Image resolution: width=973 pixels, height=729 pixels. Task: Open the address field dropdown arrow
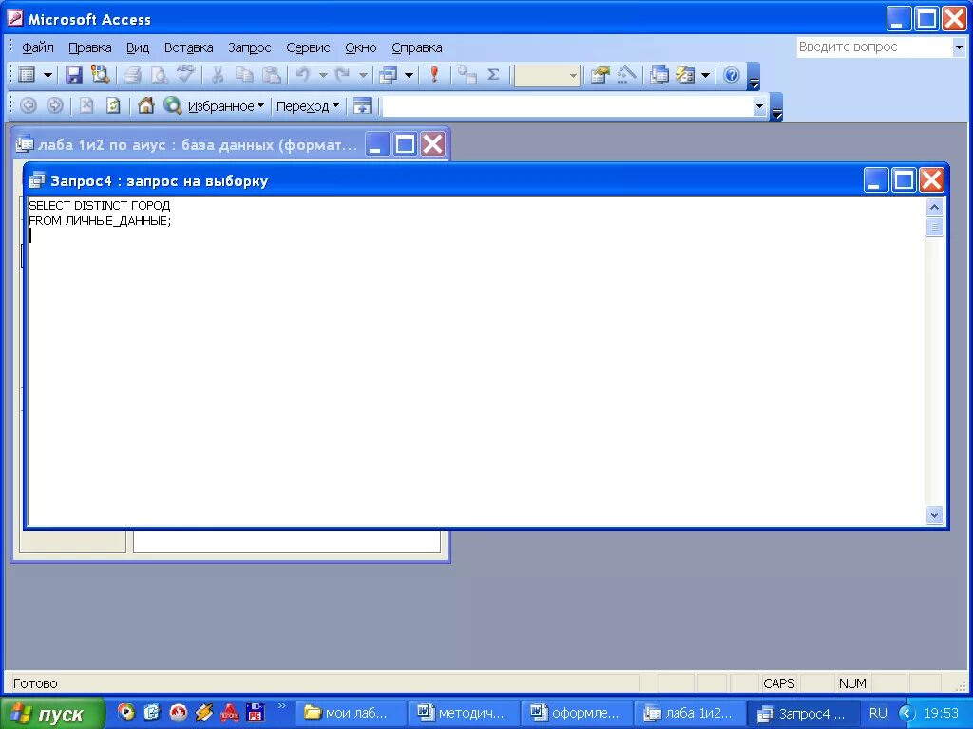[759, 106]
